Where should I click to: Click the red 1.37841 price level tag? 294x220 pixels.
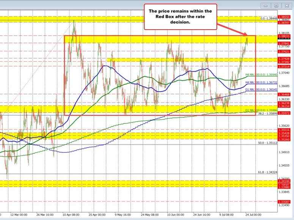(x=284, y=44)
